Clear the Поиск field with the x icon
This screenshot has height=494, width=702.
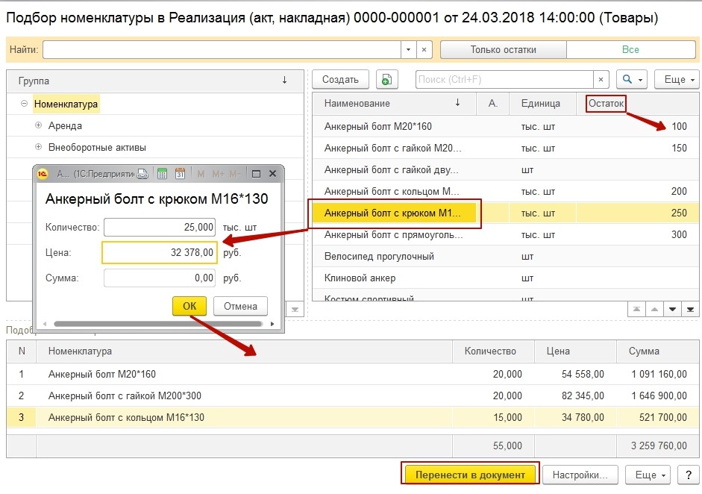601,80
